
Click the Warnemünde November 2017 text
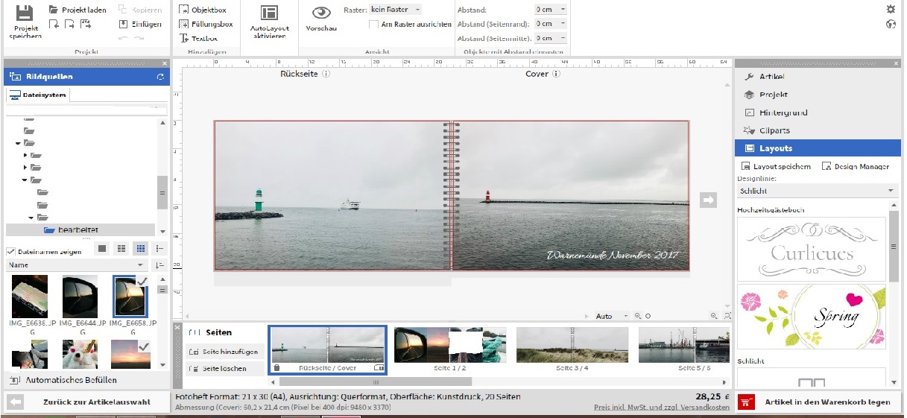pyautogui.click(x=613, y=256)
